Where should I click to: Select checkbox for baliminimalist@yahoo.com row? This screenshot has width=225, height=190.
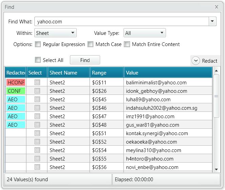tap(37, 83)
